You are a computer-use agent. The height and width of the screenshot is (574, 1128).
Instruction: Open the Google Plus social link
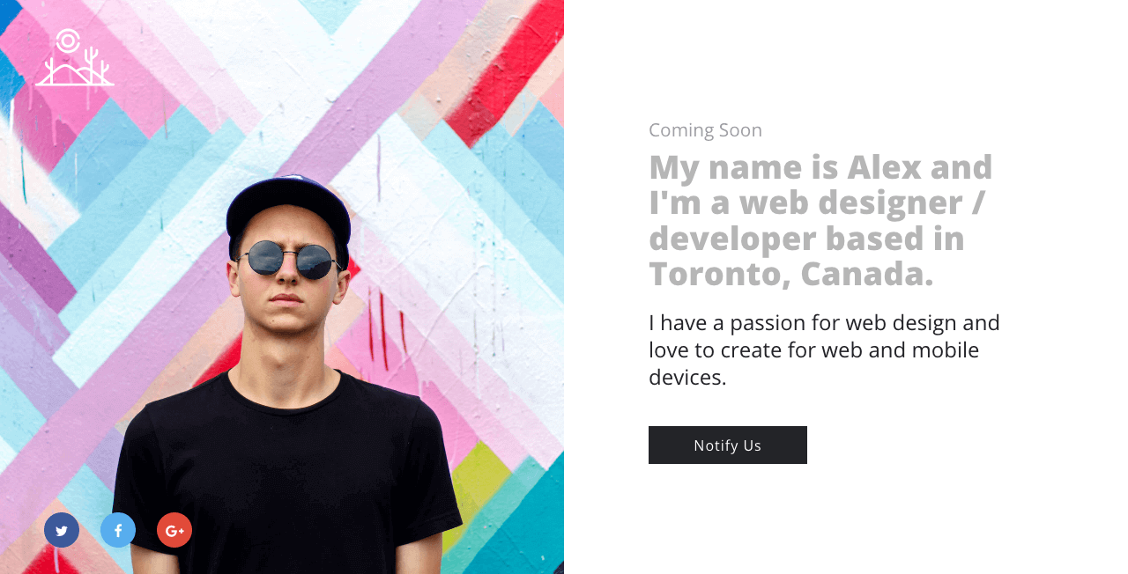(174, 530)
